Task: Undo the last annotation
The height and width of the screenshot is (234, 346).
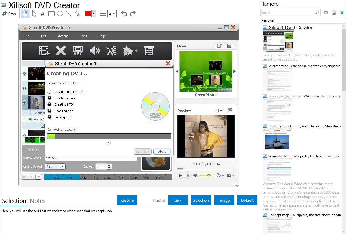Action: pyautogui.click(x=124, y=14)
